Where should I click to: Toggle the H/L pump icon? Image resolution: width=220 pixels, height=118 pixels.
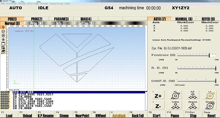pos(175,95)
